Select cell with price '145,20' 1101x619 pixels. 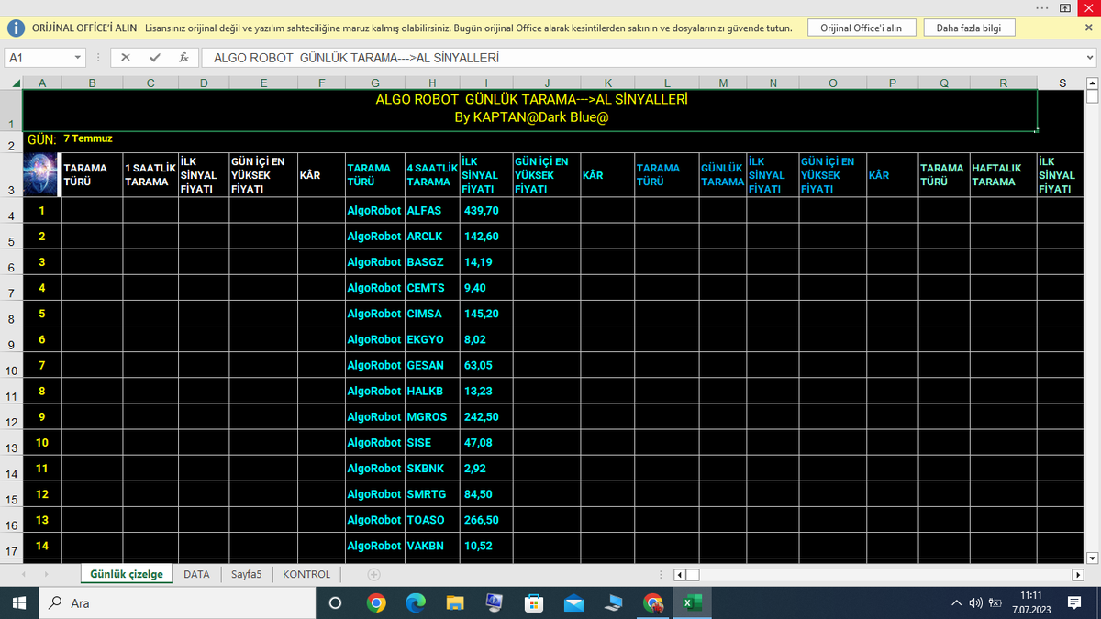point(486,314)
